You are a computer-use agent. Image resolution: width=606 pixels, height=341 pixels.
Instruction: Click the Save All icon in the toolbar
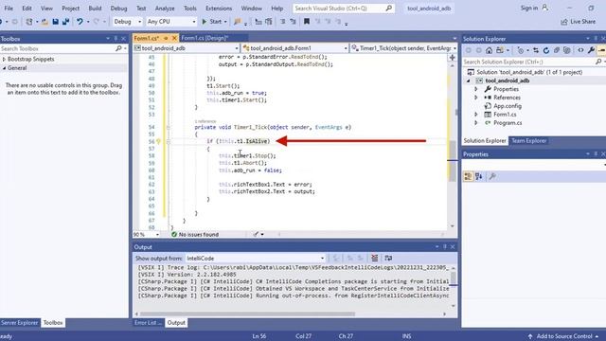pyautogui.click(x=65, y=22)
